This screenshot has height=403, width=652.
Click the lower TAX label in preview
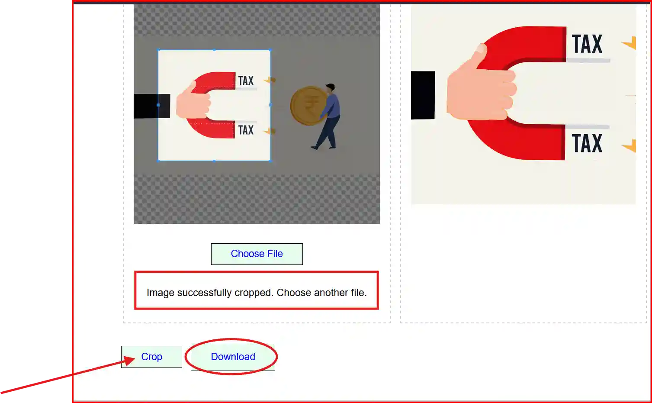[x=587, y=143]
